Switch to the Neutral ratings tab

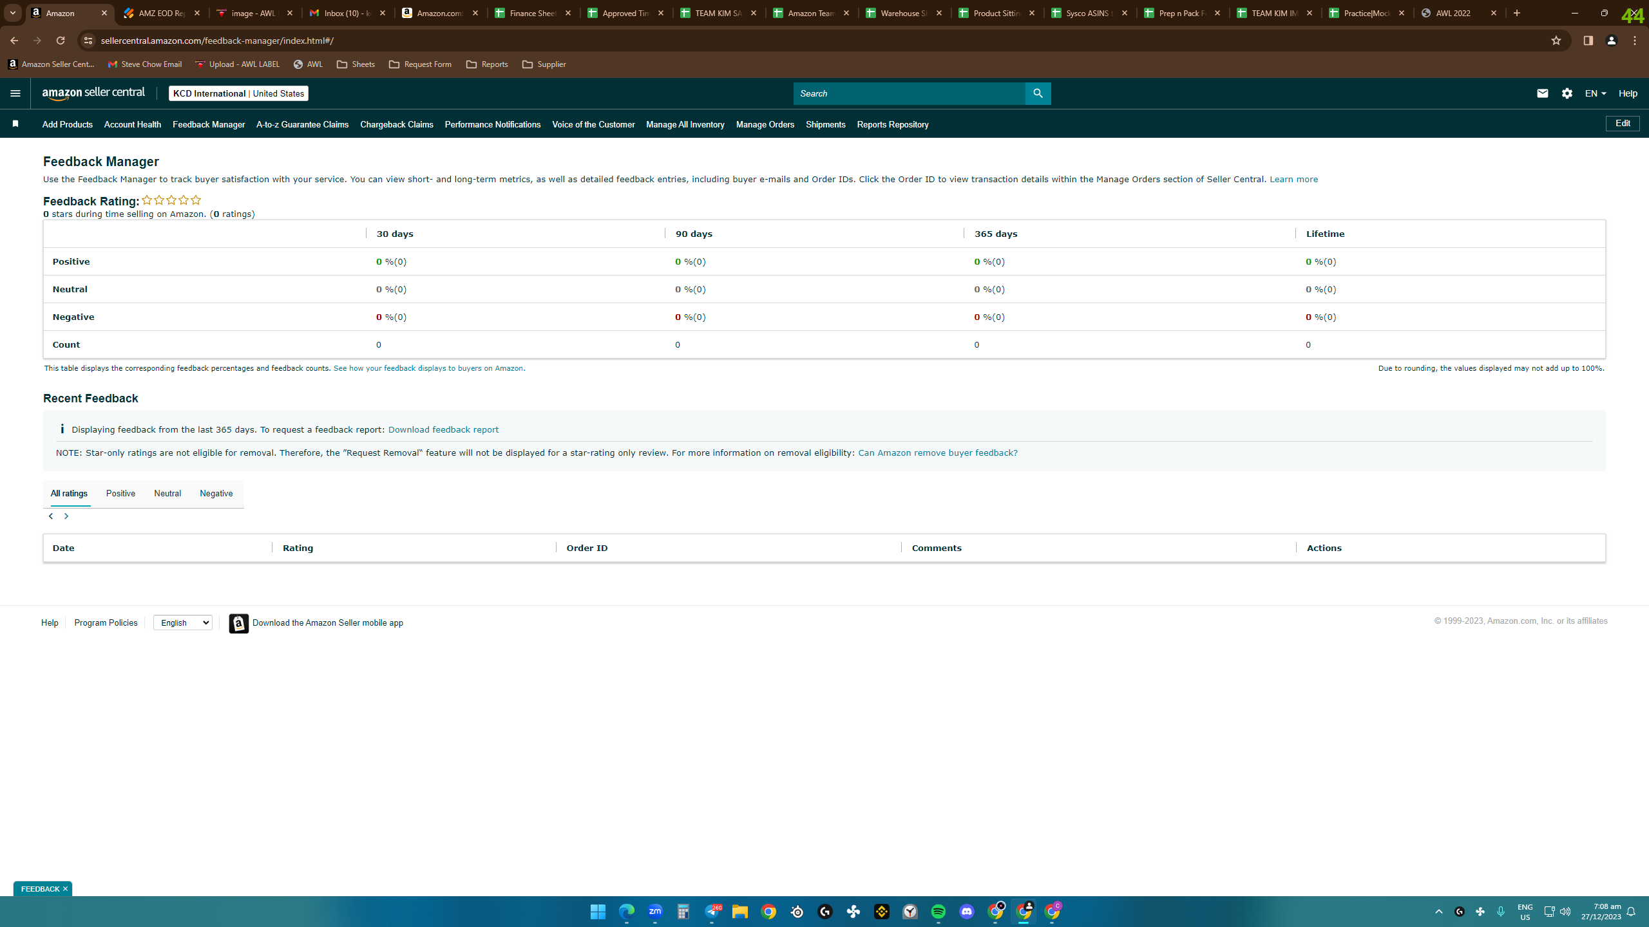click(167, 494)
